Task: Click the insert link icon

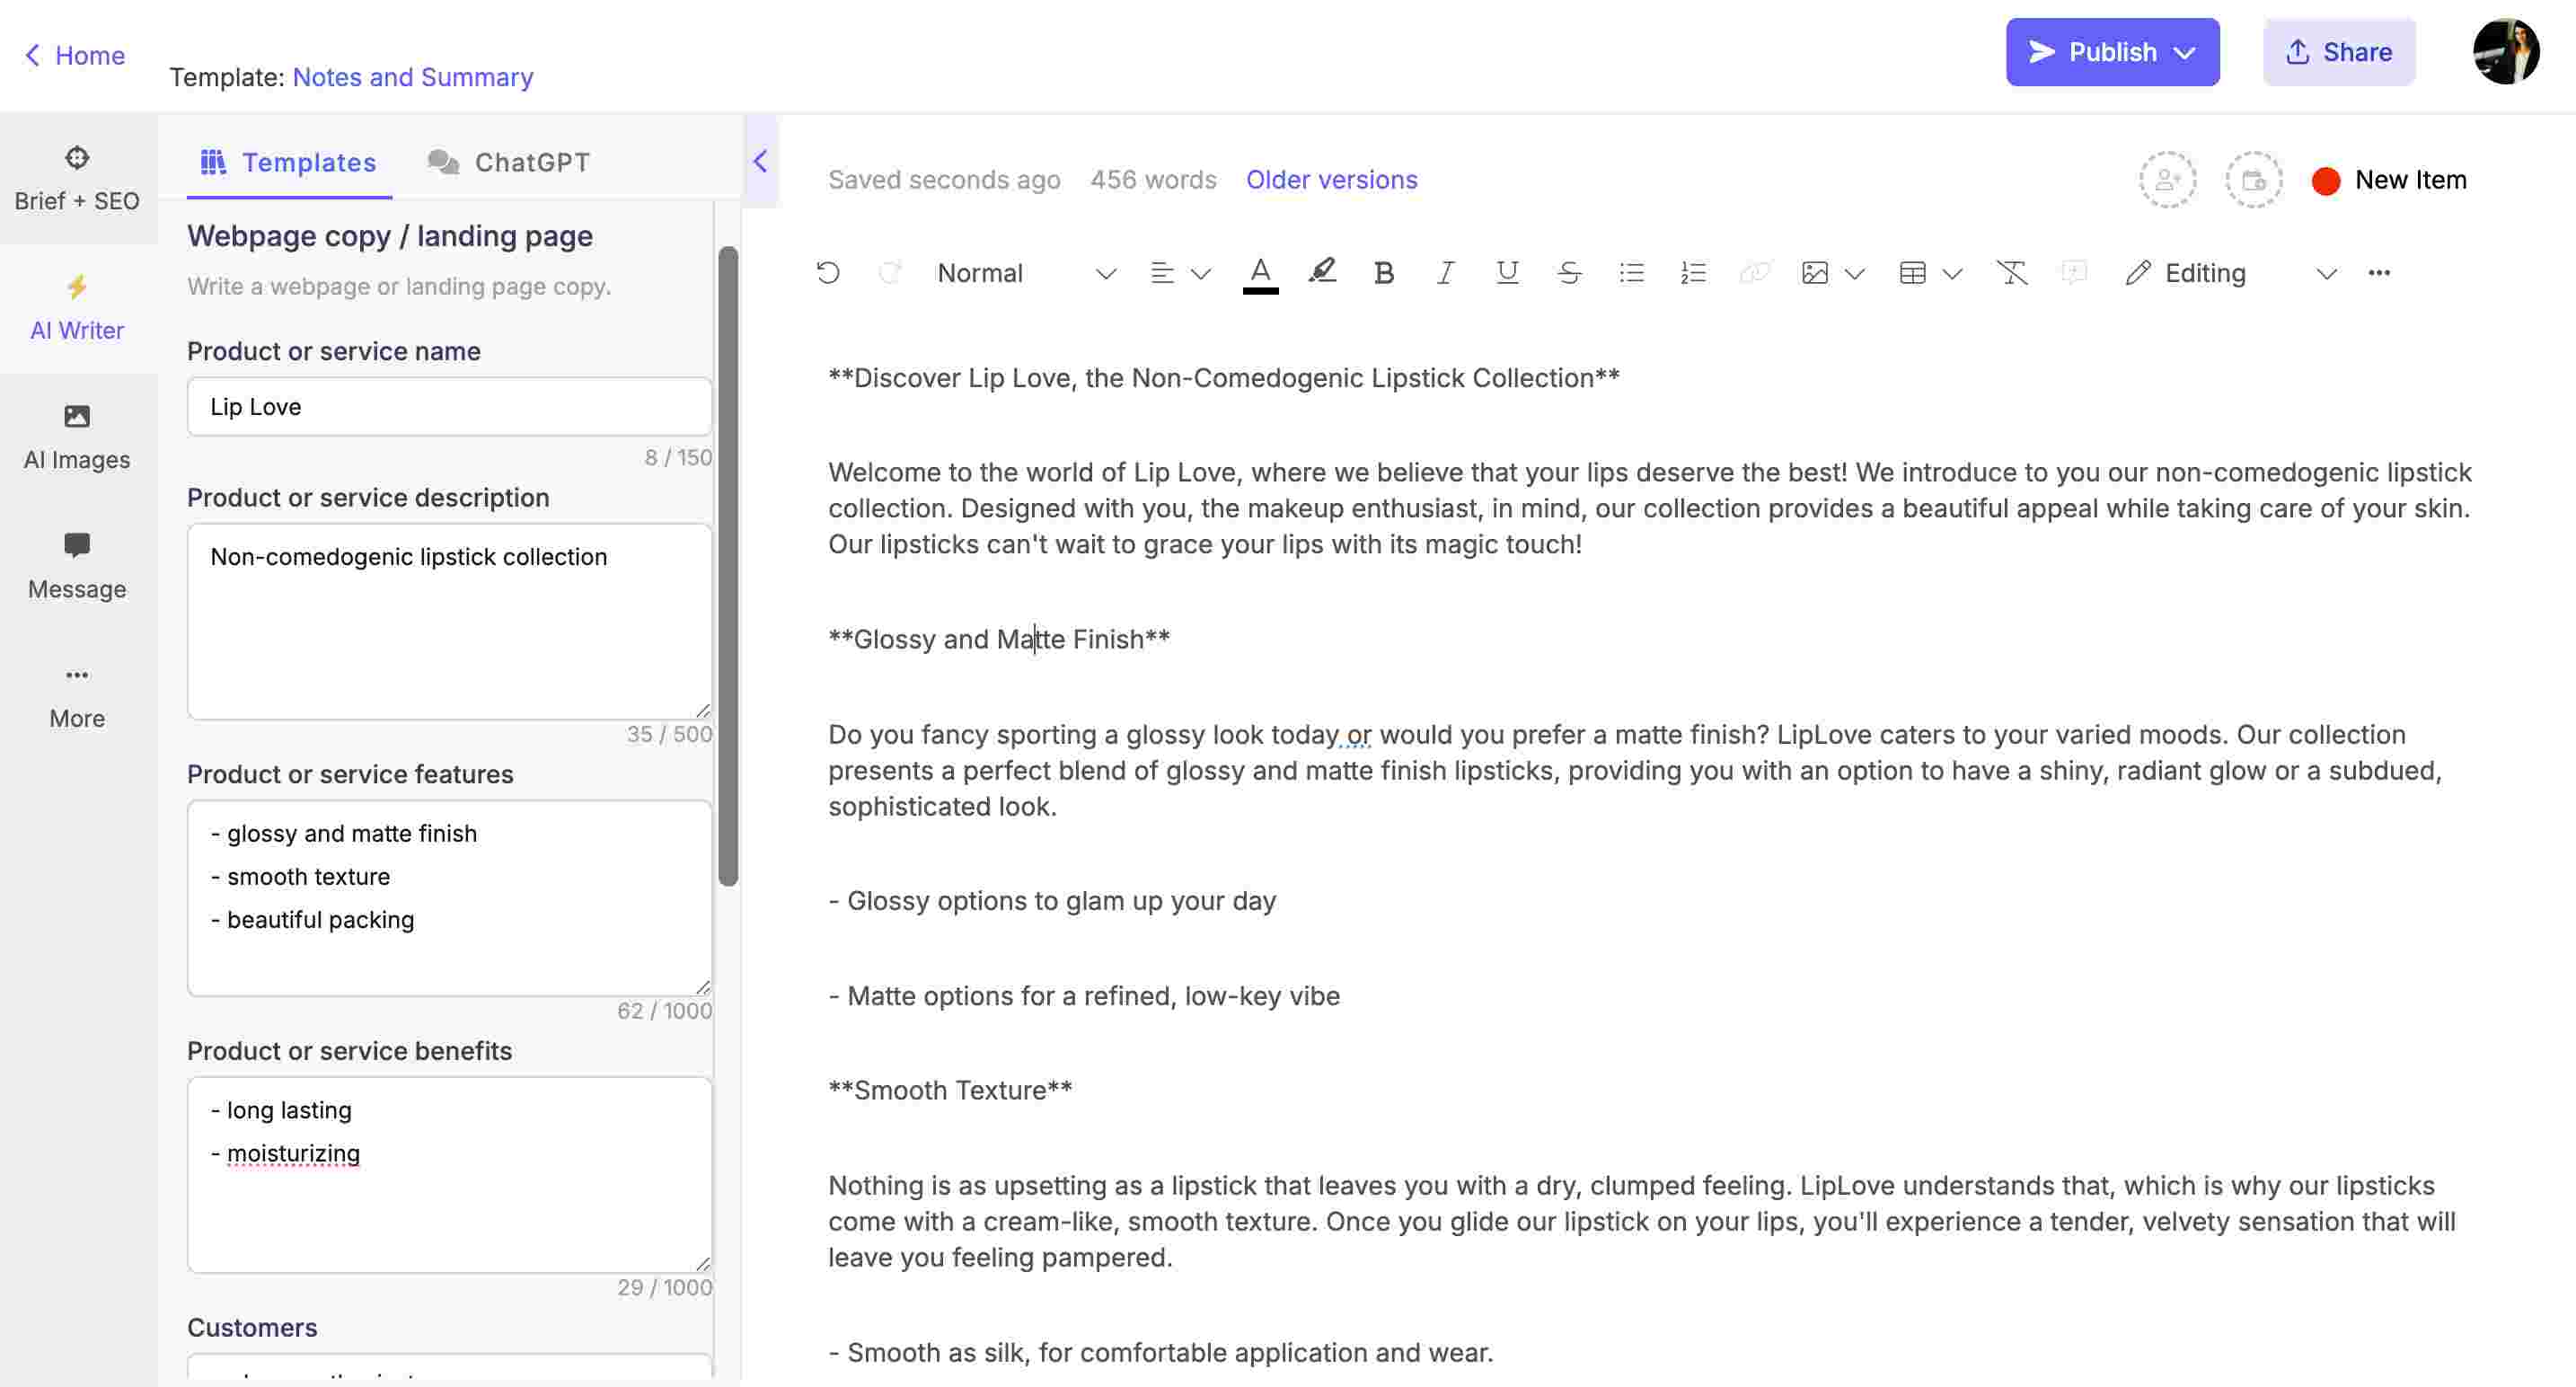Action: (x=1755, y=273)
